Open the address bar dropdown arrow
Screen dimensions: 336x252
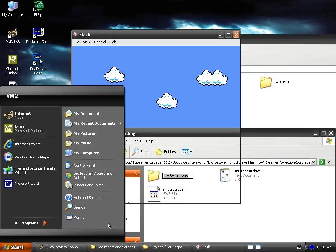(313, 162)
